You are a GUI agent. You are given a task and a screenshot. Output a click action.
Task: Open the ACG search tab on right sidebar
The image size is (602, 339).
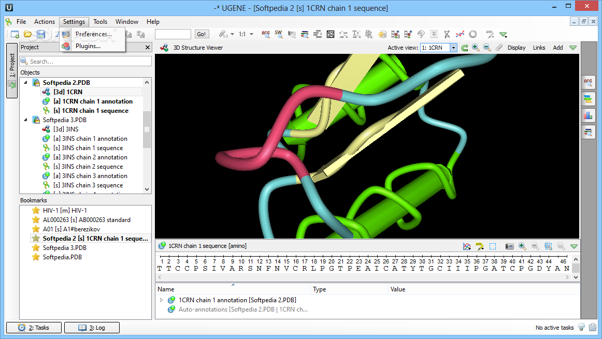(588, 82)
